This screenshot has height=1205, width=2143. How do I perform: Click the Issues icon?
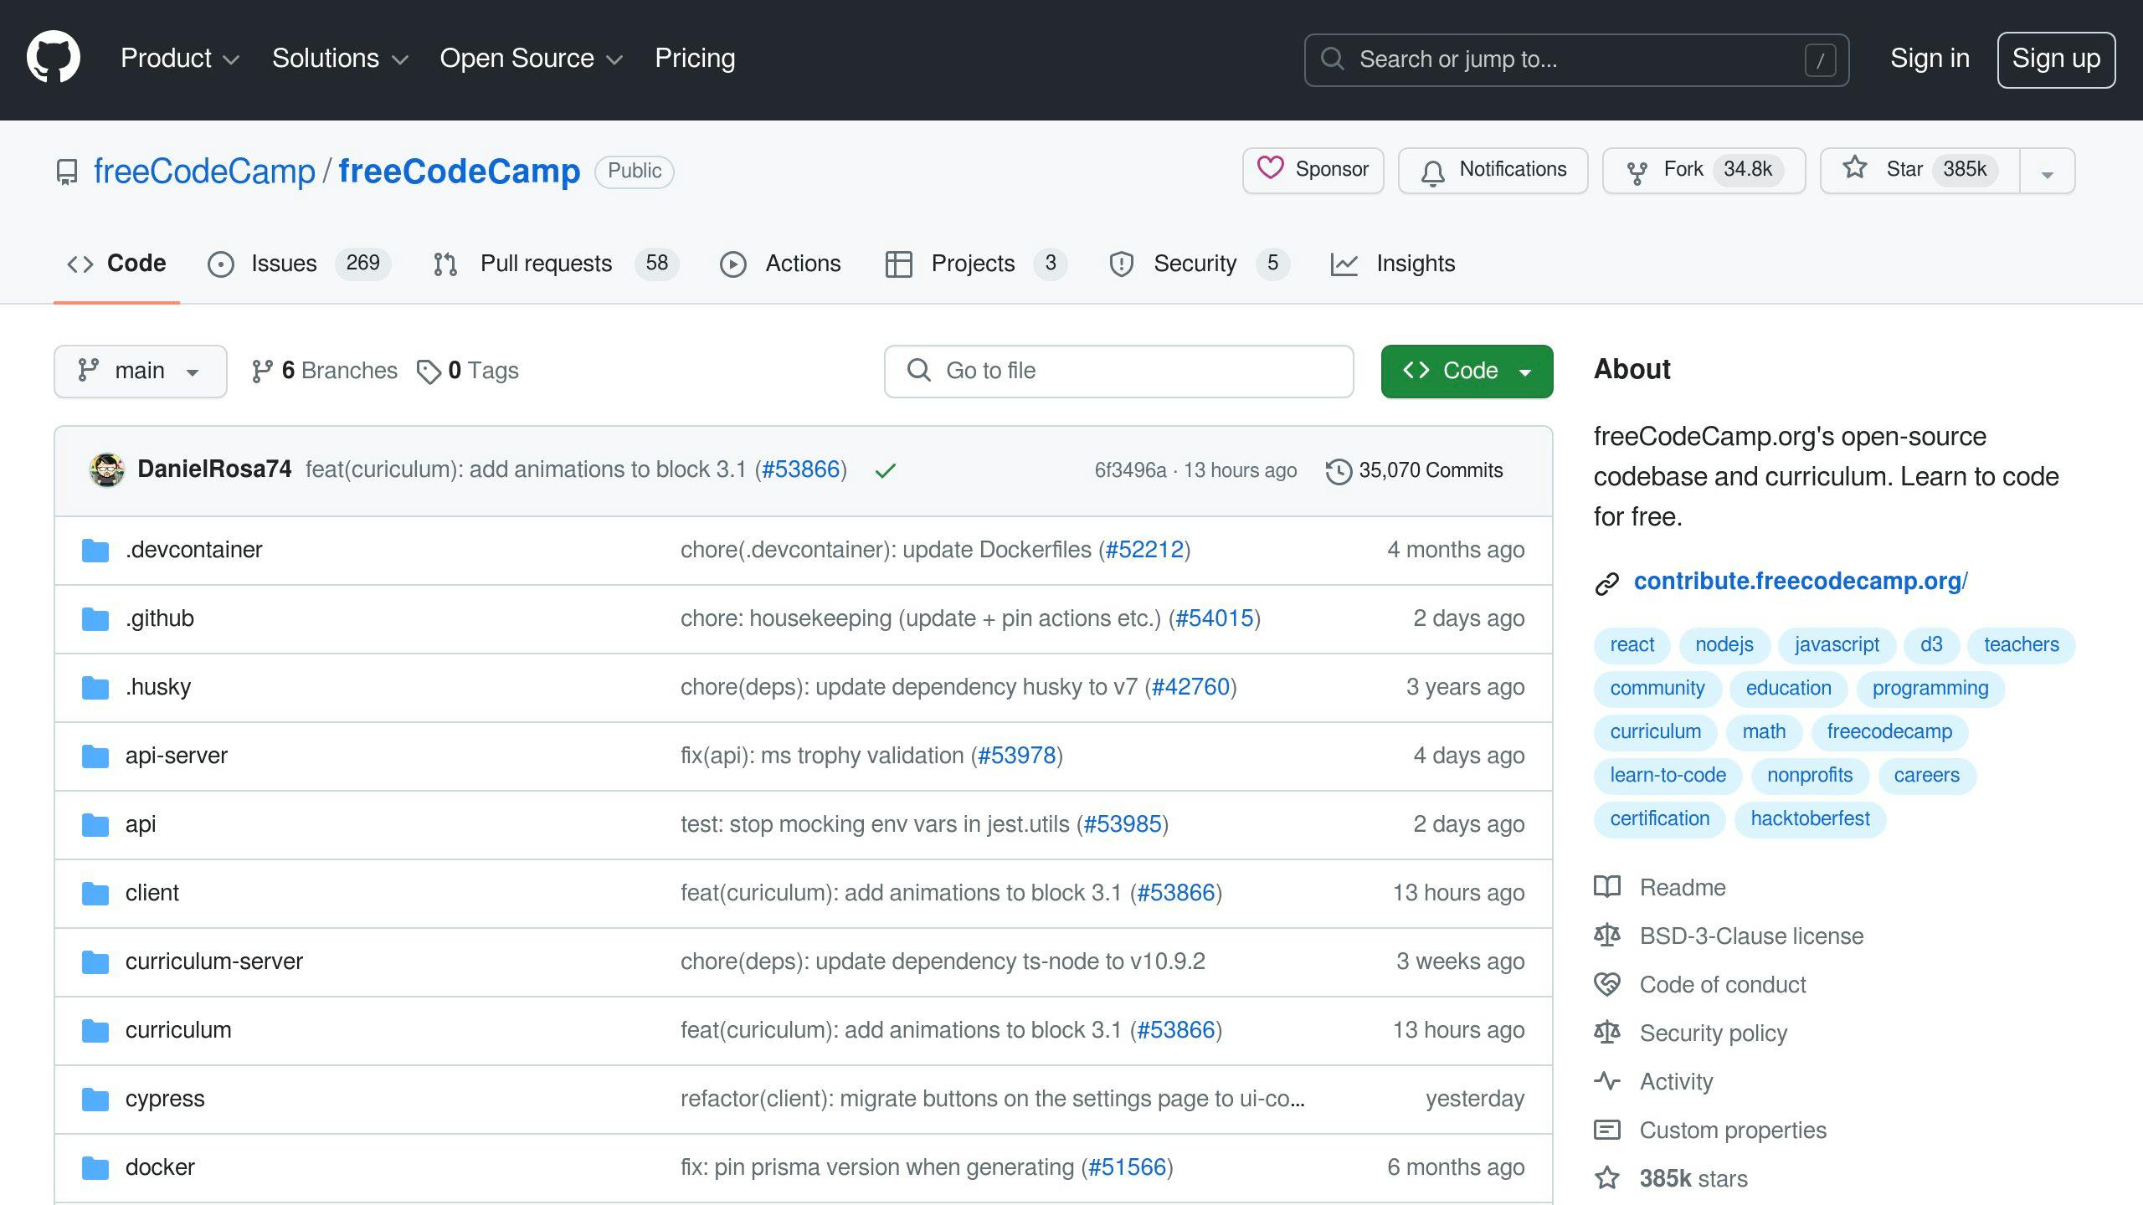point(219,264)
